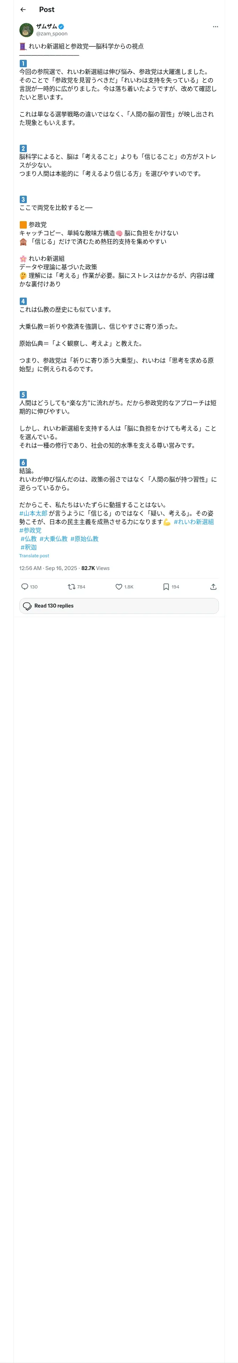Expand Read 130 replies
This screenshot has height=1363, width=238.
(119, 606)
